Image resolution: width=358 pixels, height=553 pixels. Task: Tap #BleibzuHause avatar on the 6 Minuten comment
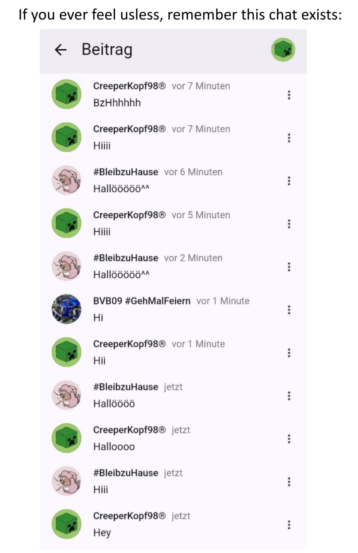coord(66,180)
